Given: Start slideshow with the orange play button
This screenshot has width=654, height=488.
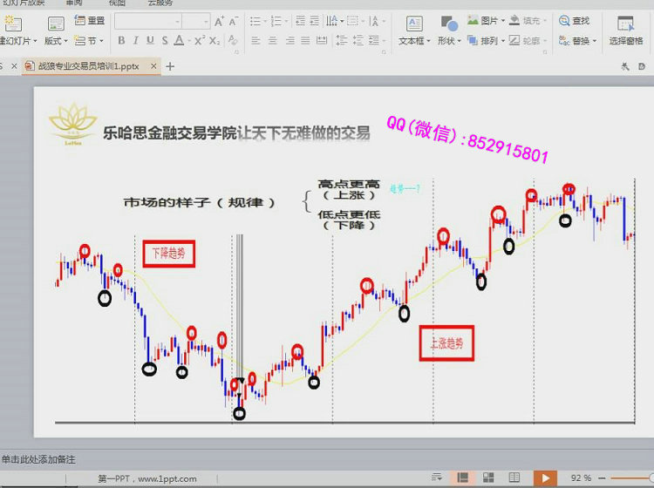Looking at the screenshot, I should point(545,478).
